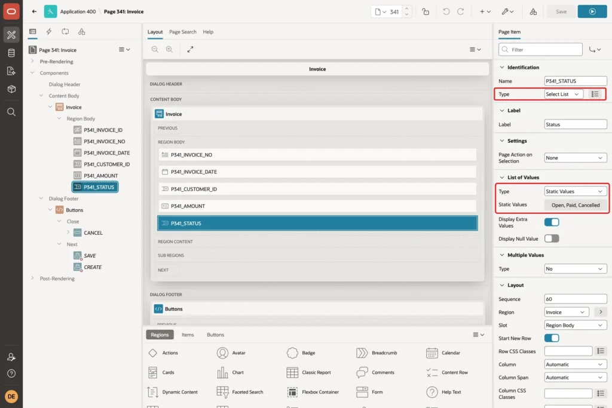612x408 pixels.
Task: Open Multiple Values Type dropdown
Action: point(576,269)
